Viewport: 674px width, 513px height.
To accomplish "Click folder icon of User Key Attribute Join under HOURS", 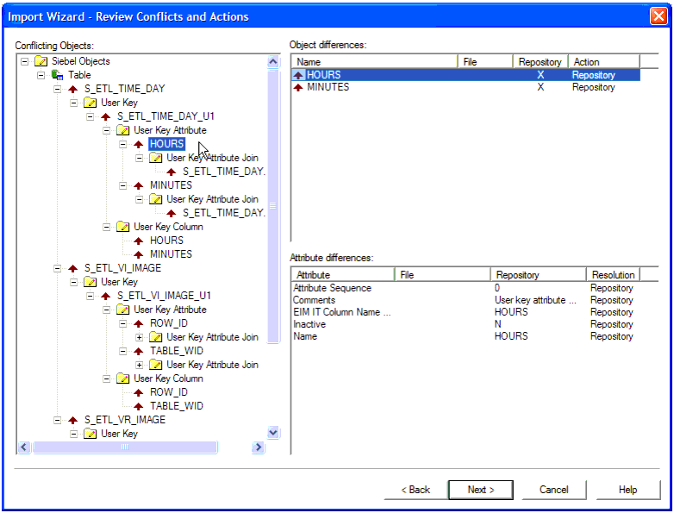I will point(156,158).
